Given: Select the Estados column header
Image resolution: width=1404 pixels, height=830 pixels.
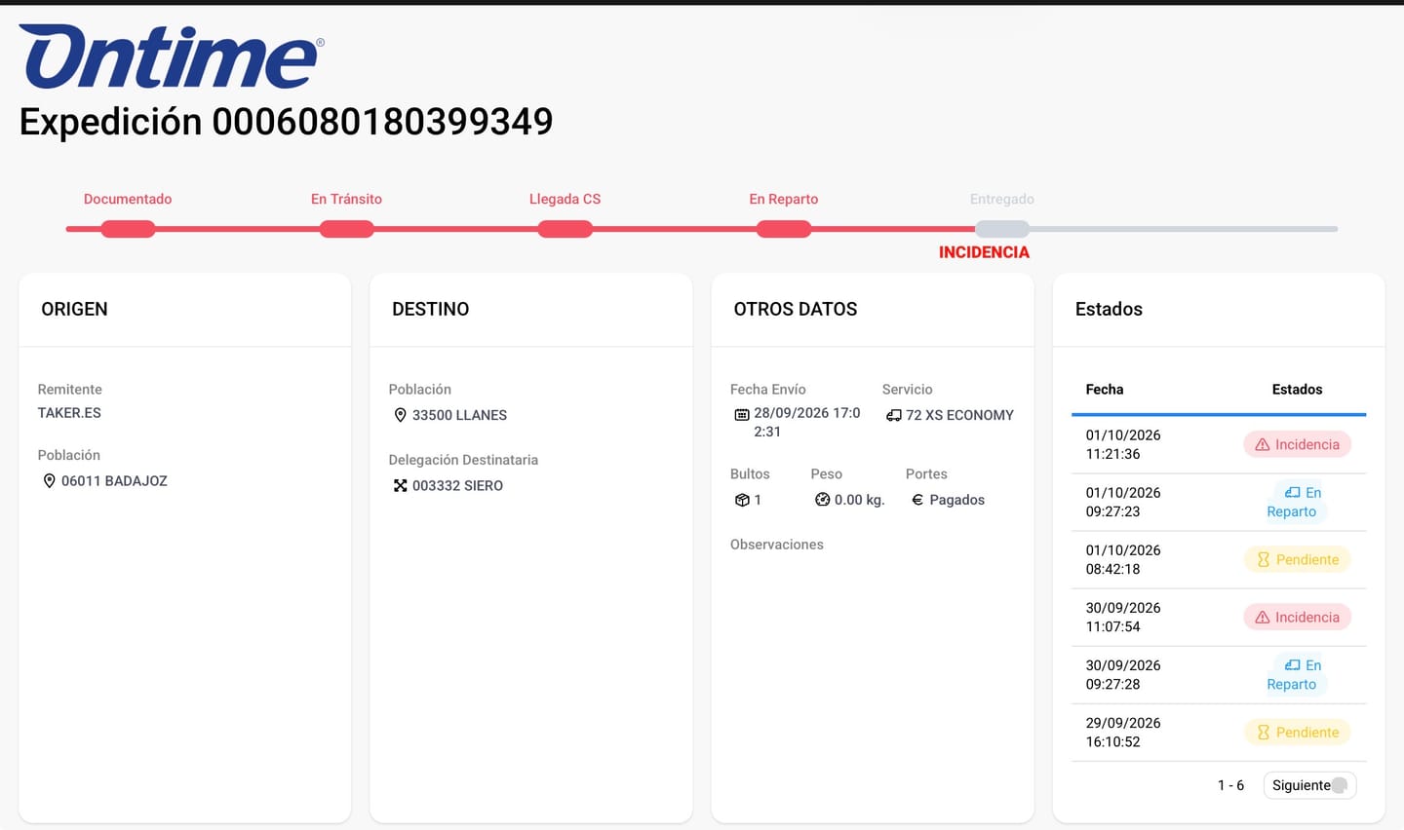Looking at the screenshot, I should coord(1297,389).
